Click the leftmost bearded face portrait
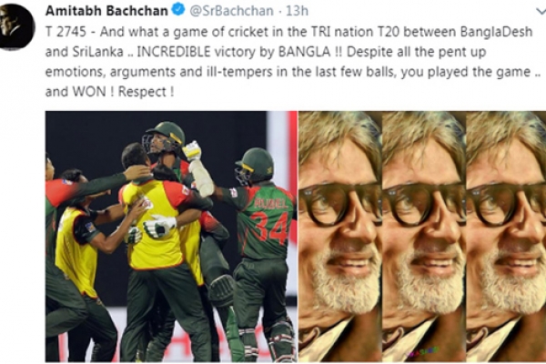The width and height of the screenshot is (546, 364). [x=340, y=237]
